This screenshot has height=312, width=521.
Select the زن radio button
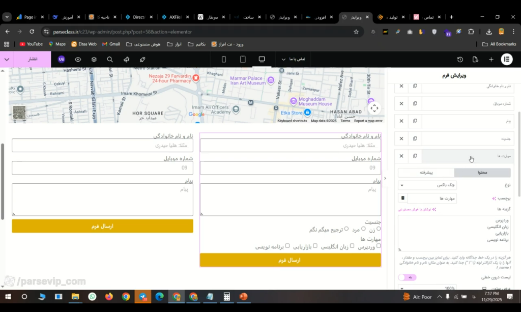379,229
